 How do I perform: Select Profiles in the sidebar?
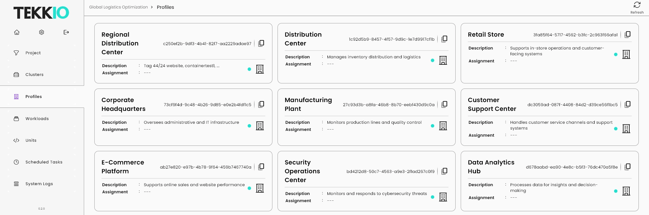[x=42, y=97]
